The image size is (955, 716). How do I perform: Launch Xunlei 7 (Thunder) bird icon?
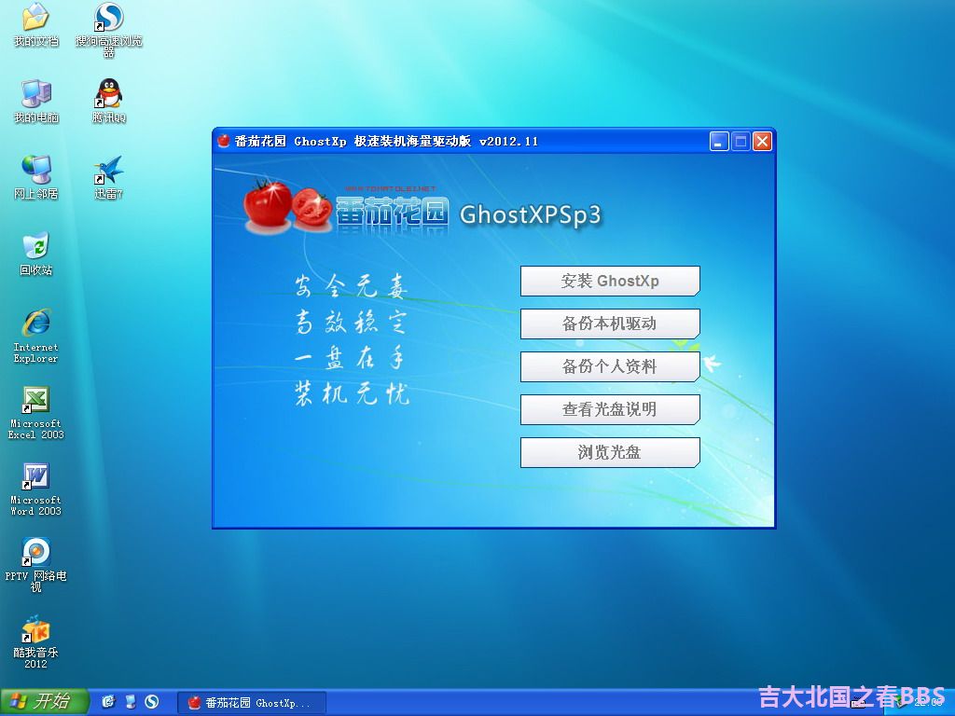tap(109, 178)
